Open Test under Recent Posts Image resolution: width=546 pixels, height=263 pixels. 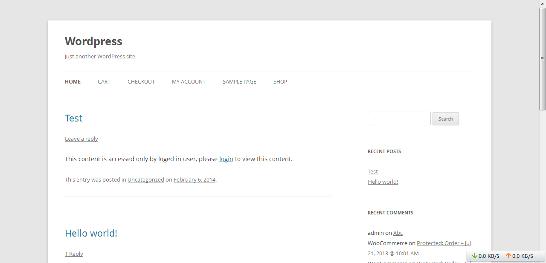(x=373, y=171)
